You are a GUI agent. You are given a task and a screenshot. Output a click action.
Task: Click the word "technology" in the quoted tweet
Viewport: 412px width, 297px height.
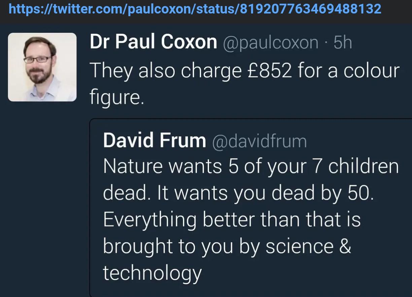pyautogui.click(x=152, y=273)
